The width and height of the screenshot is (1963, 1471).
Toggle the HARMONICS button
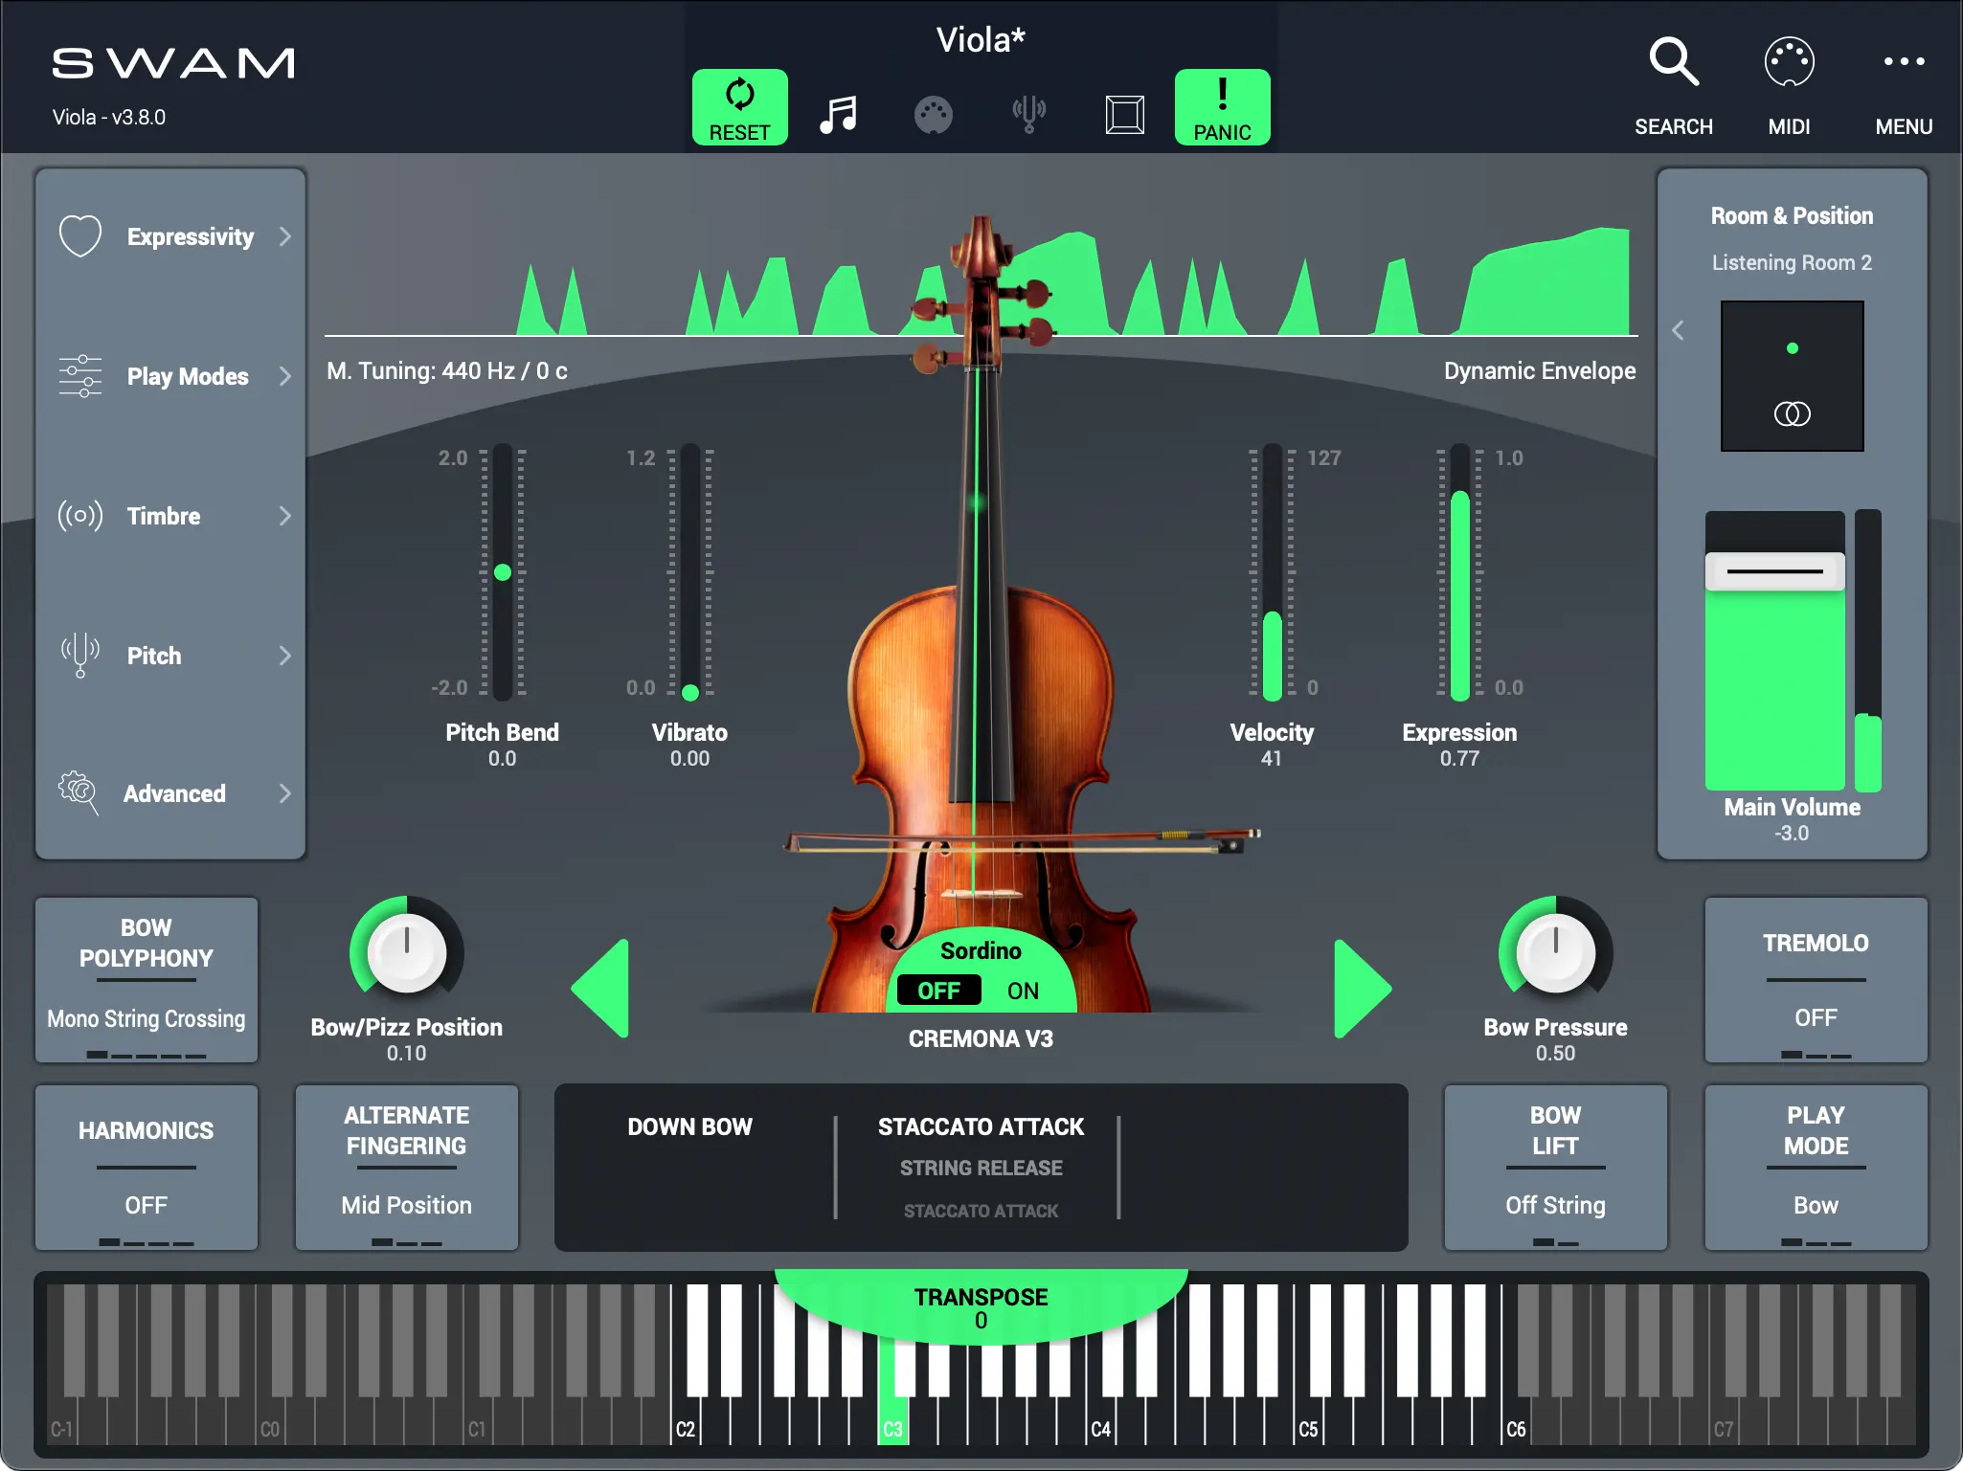[147, 1167]
